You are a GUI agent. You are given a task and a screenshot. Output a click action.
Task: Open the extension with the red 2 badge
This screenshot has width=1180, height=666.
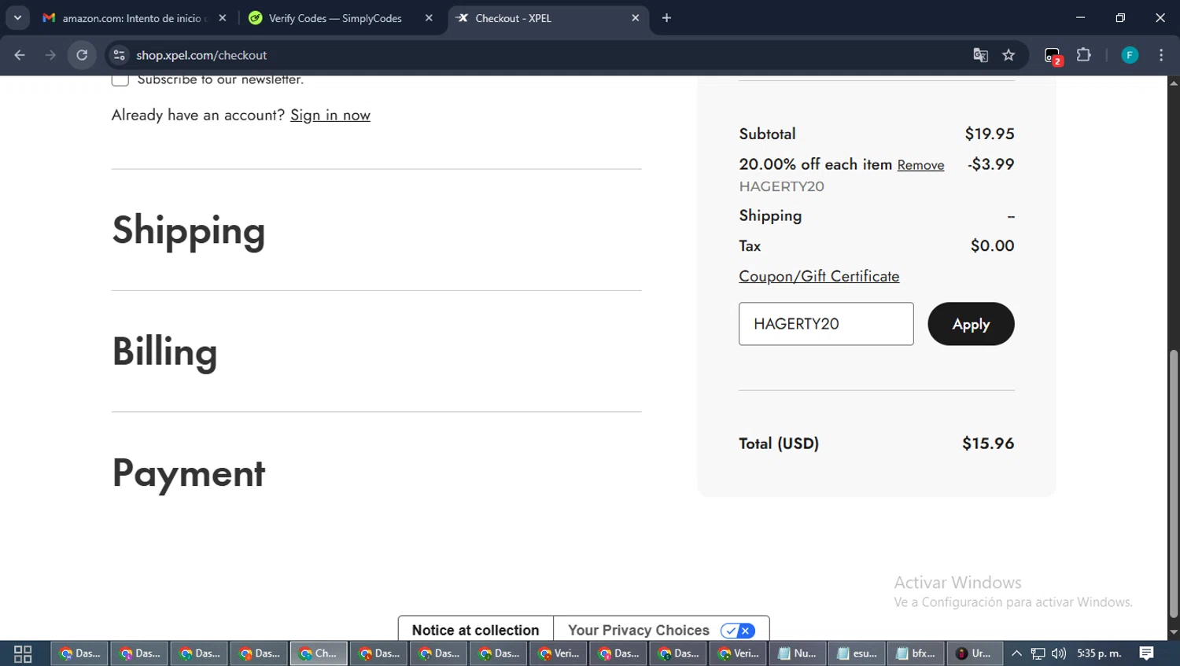(1053, 56)
